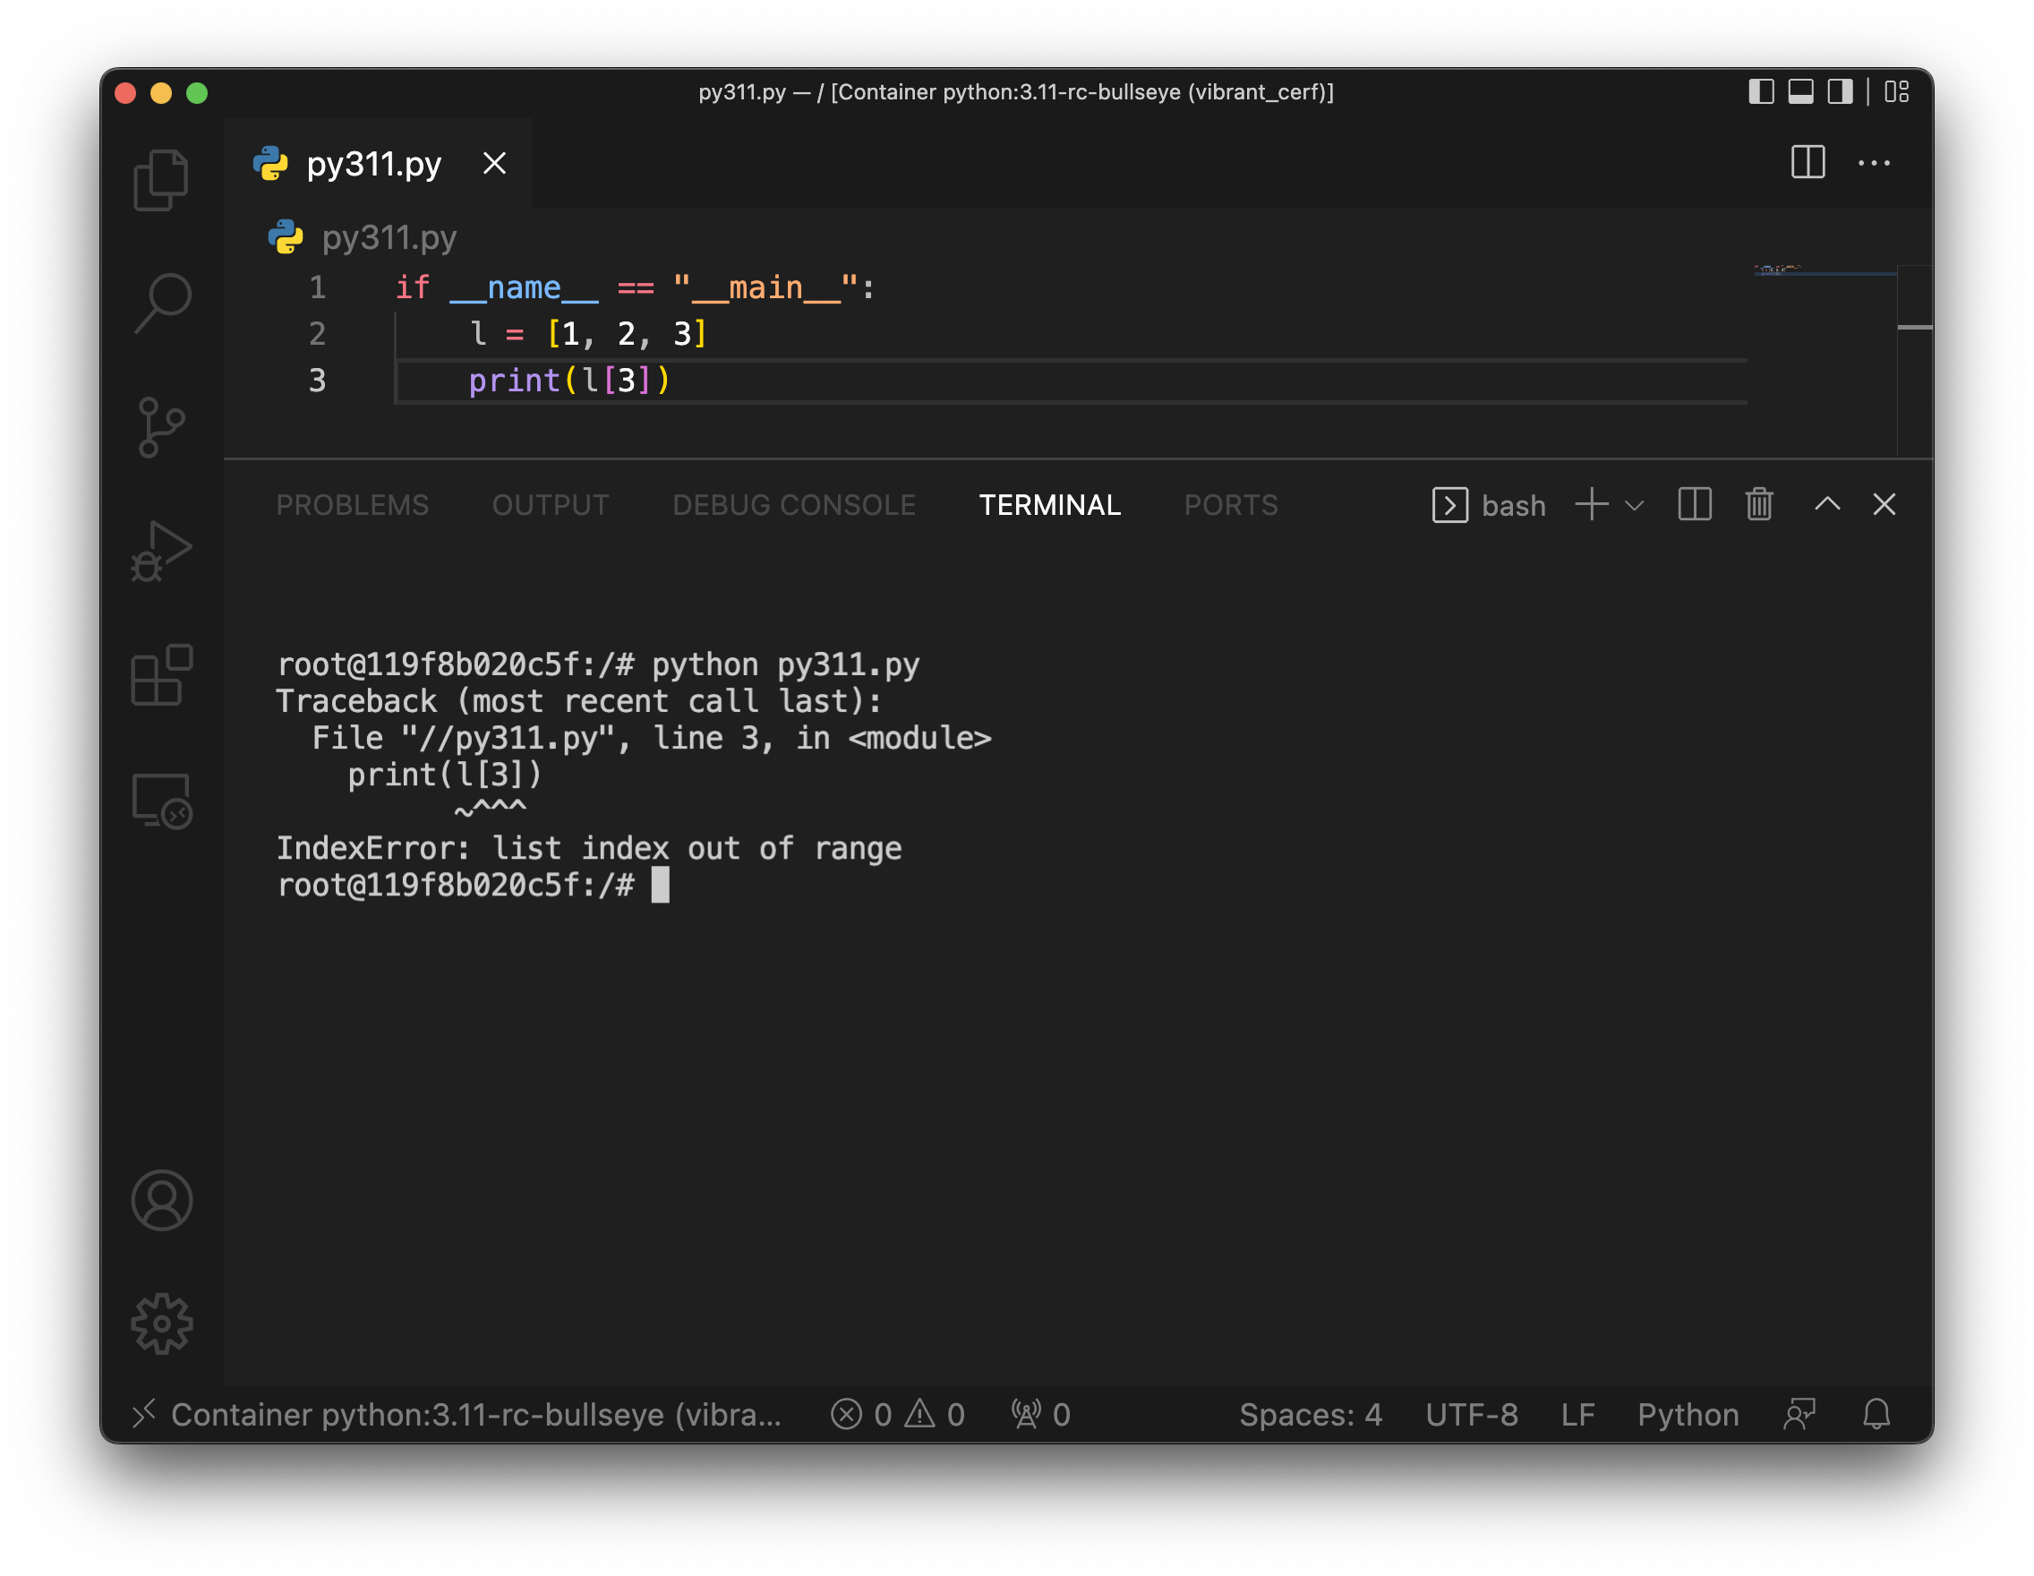
Task: Open Run and Debug view
Action: (x=161, y=552)
